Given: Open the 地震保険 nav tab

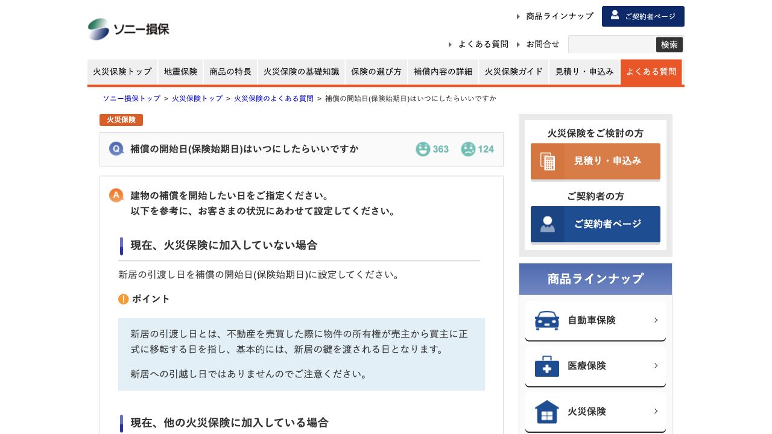Looking at the screenshot, I should point(181,72).
